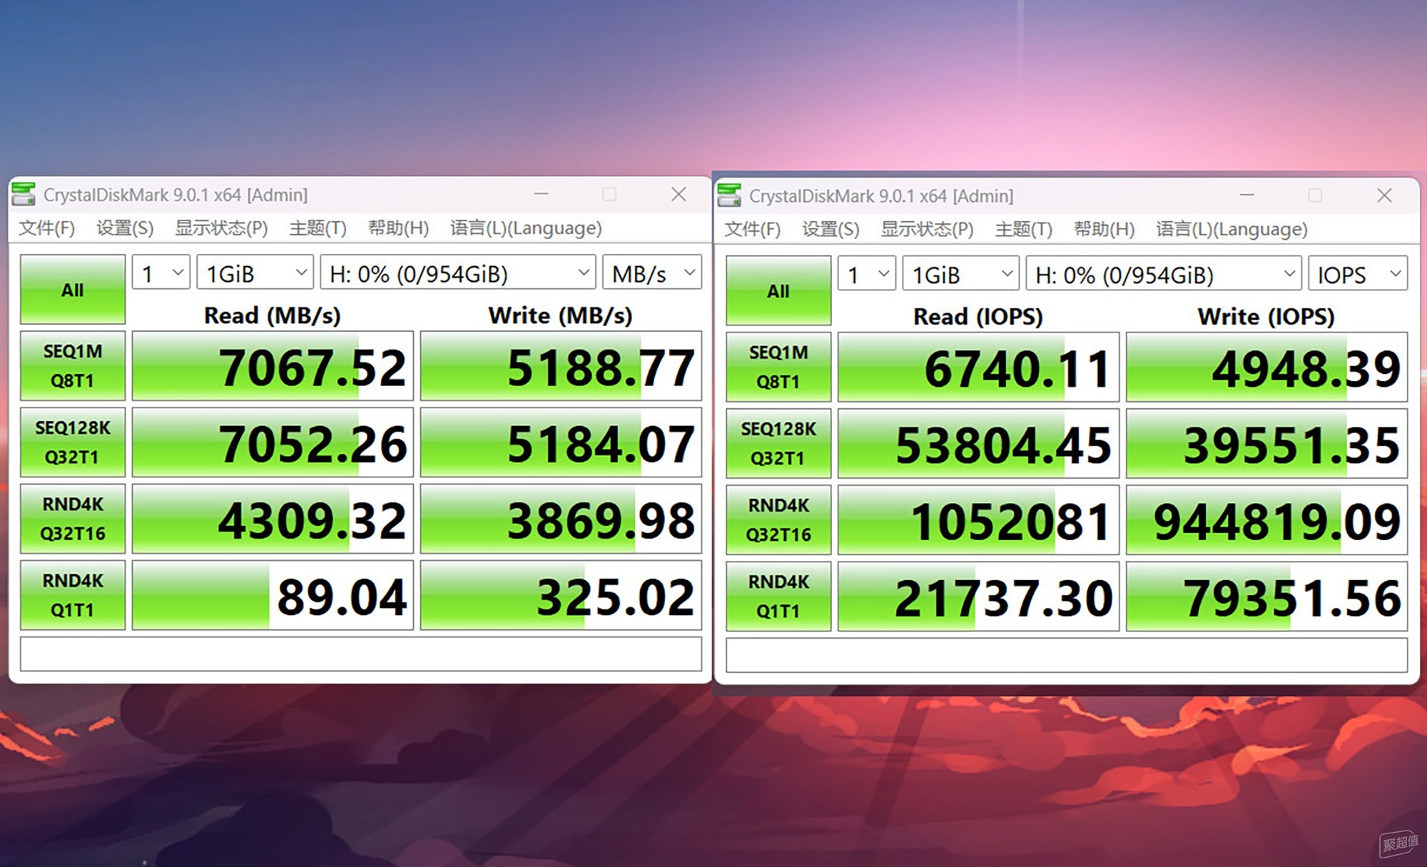Expand H: drive selector in left window
The image size is (1427, 867).
pos(458,273)
